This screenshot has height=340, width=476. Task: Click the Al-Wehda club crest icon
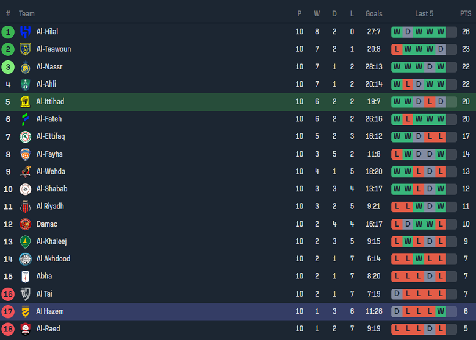click(25, 172)
